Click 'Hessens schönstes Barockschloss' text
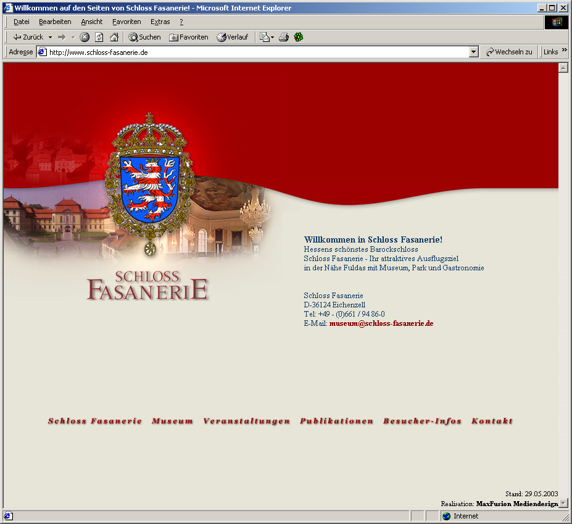Viewport: 572px width, 524px height. point(361,249)
